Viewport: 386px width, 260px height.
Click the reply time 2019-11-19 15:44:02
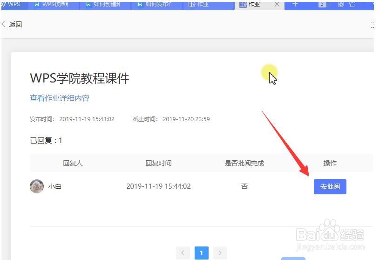click(x=158, y=186)
